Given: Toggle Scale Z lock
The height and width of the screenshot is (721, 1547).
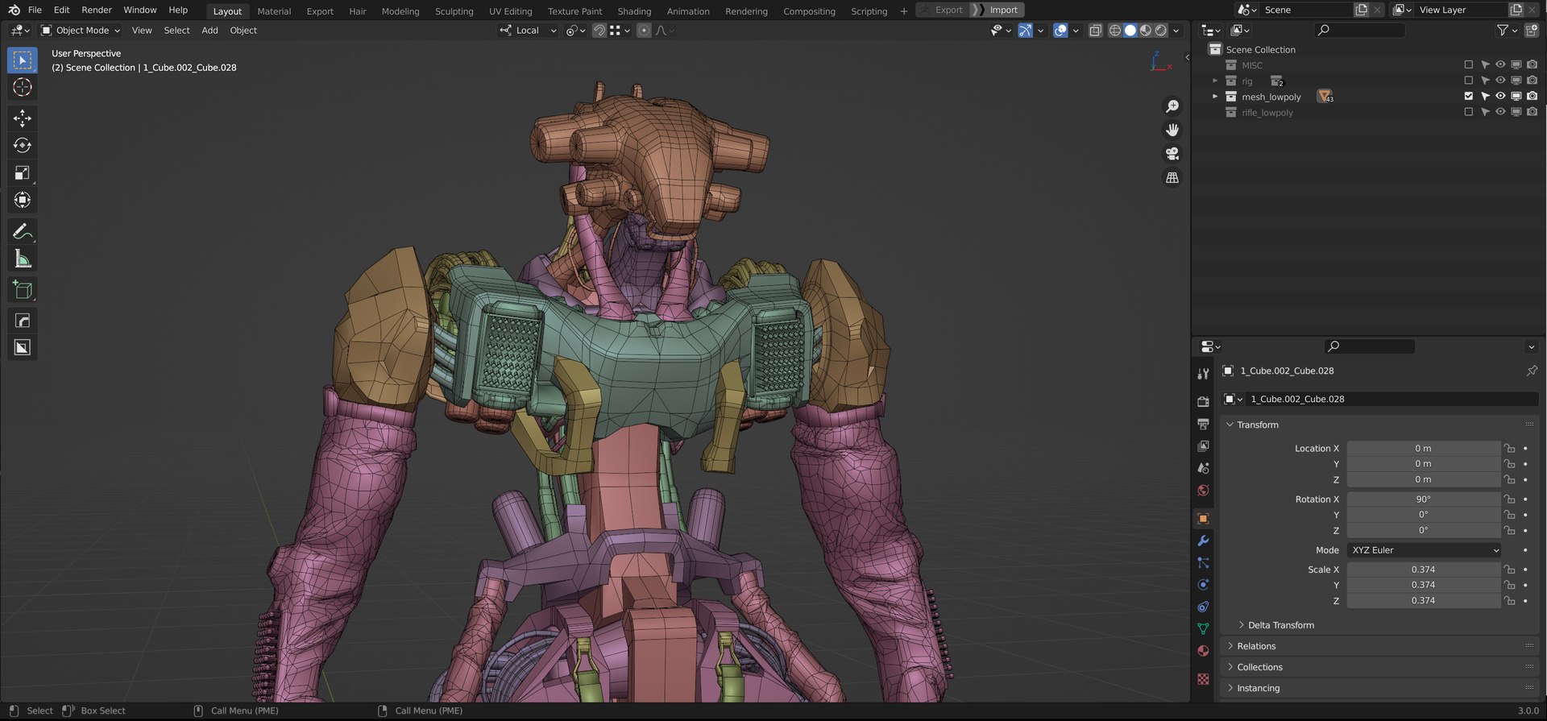Looking at the screenshot, I should click(x=1509, y=601).
